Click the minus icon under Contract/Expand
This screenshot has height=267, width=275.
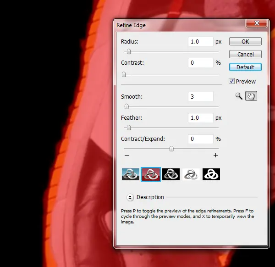pos(127,156)
